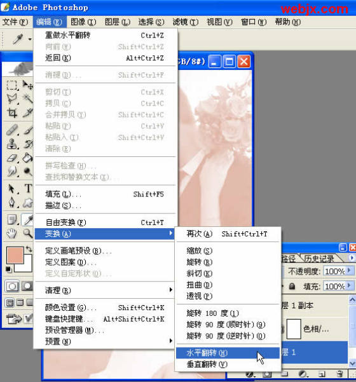
Task: Select the Move tool in the toolbox
Action: [x=27, y=85]
